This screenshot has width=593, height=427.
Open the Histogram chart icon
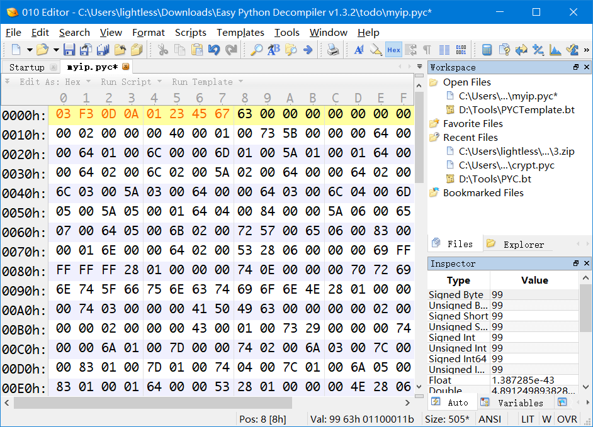click(x=555, y=50)
